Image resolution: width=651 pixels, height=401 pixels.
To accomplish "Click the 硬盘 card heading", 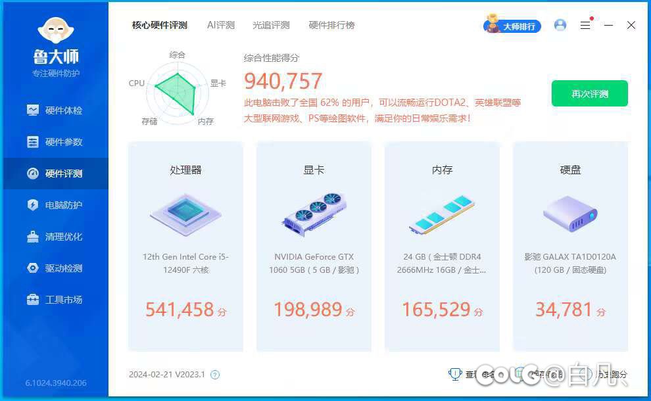I will pyautogui.click(x=571, y=170).
